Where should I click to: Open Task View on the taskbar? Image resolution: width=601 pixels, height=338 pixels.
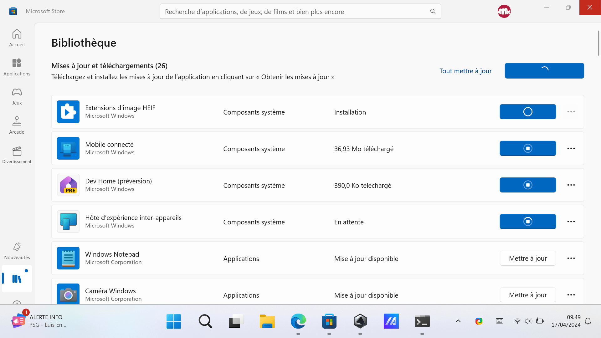(236, 321)
